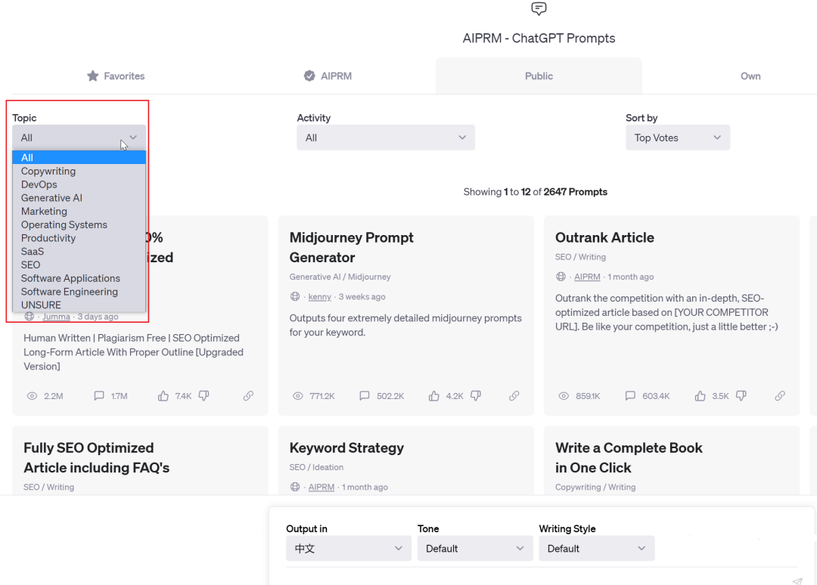Select SaaS topic option
817x585 pixels.
(79, 252)
